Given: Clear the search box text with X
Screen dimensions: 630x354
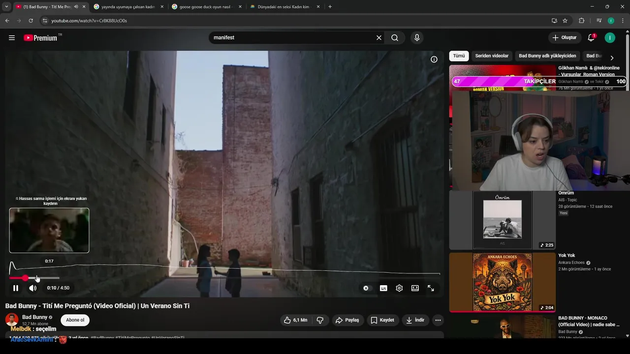Looking at the screenshot, I should [x=379, y=38].
